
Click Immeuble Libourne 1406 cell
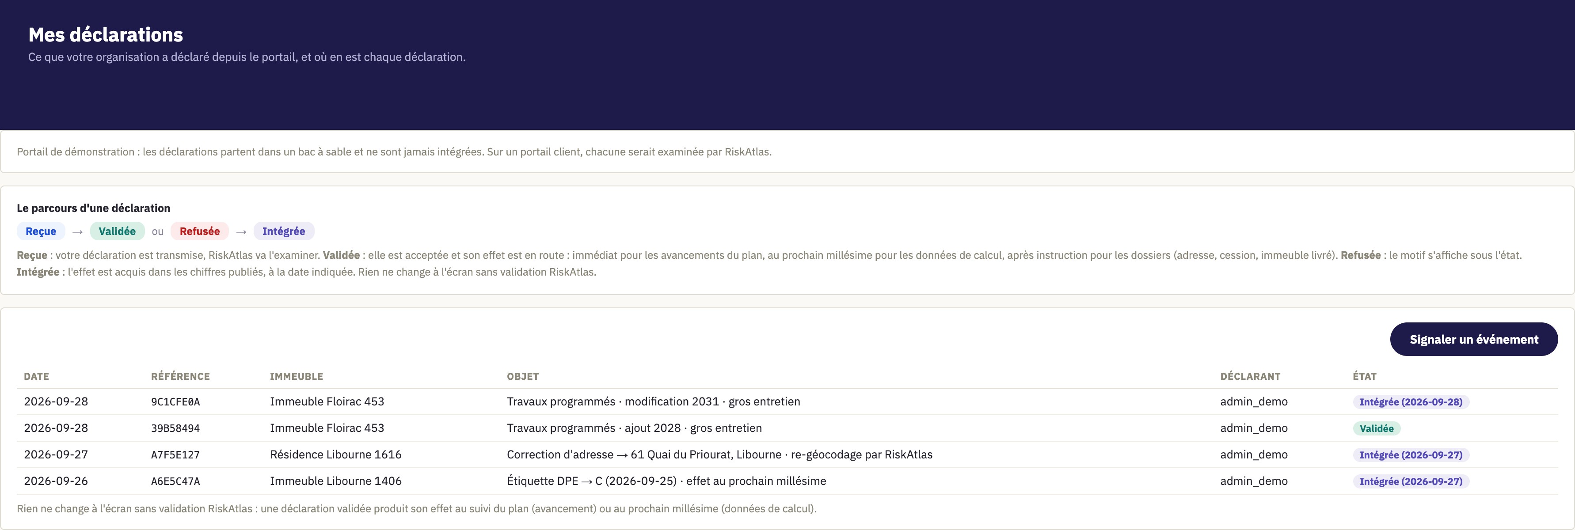point(336,481)
